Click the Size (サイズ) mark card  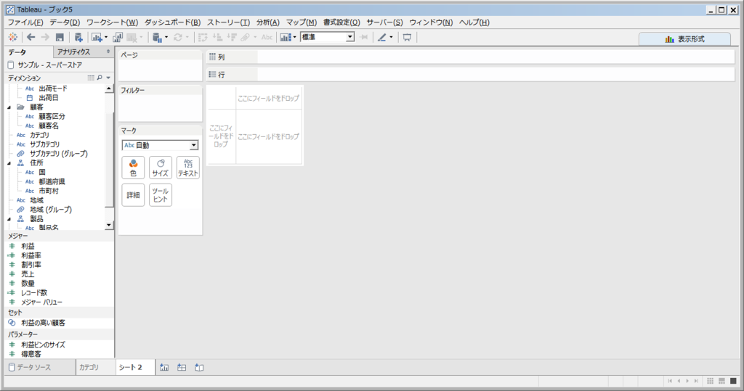161,168
